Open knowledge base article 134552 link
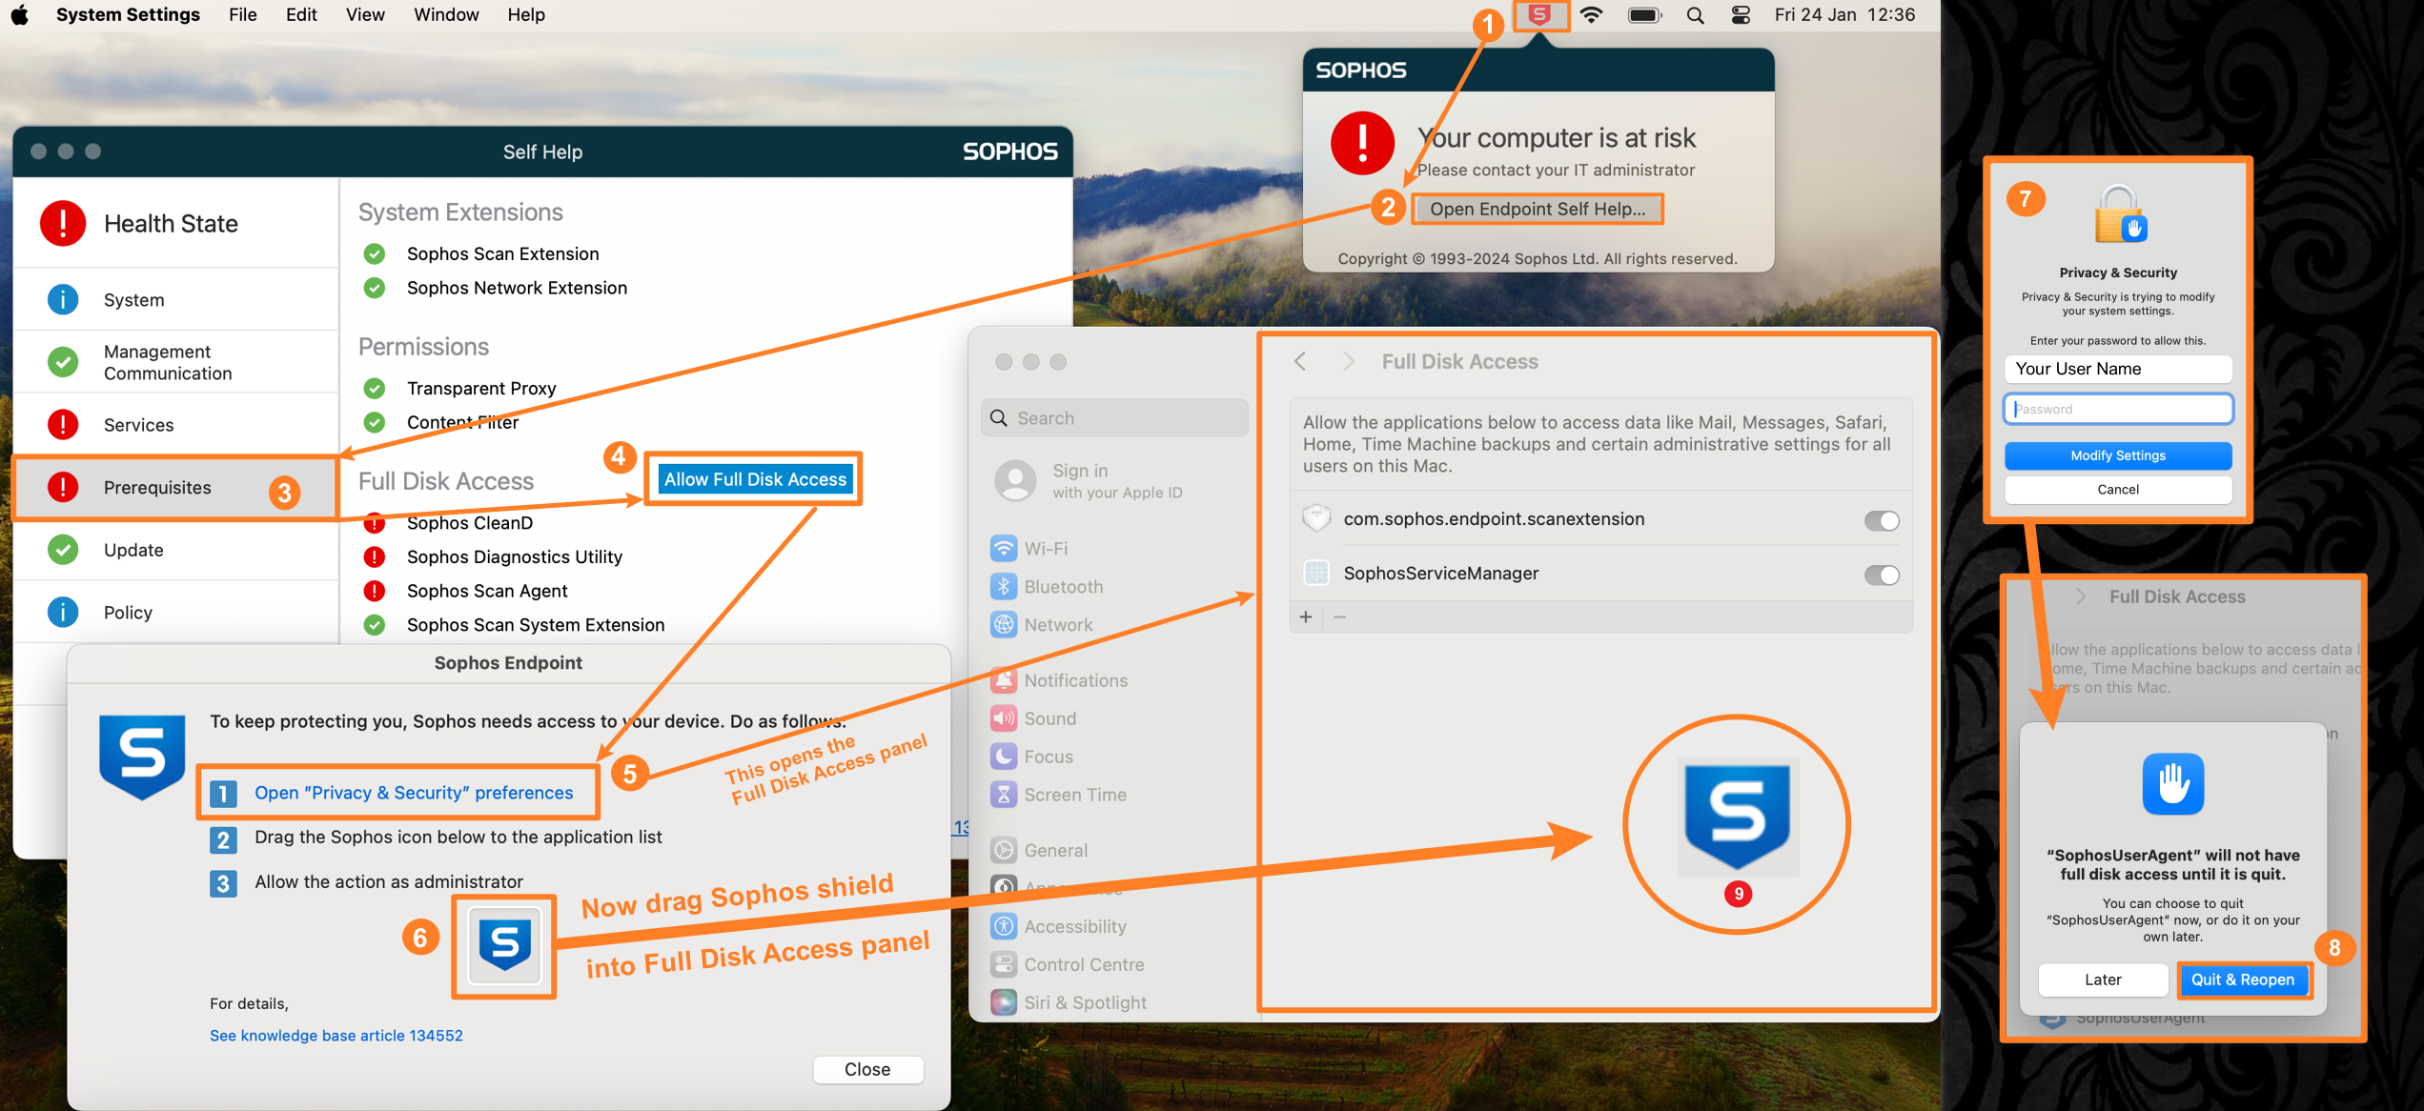2424x1111 pixels. point(336,1035)
